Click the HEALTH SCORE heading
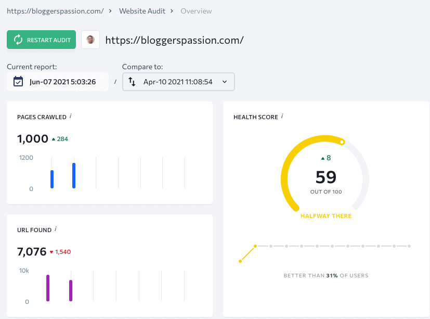 256,117
